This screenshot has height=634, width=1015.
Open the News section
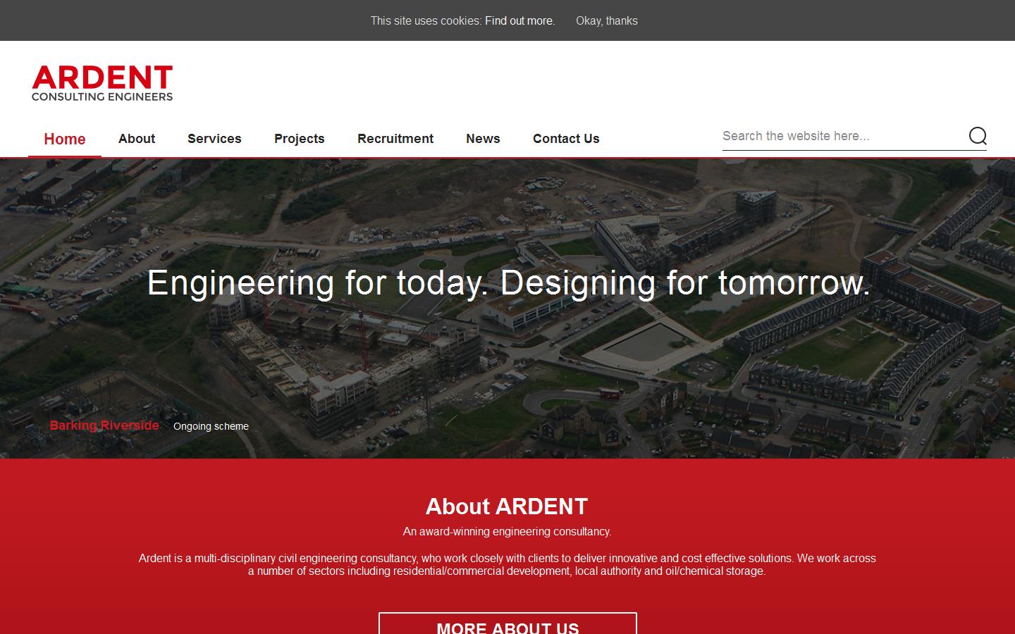tap(483, 139)
